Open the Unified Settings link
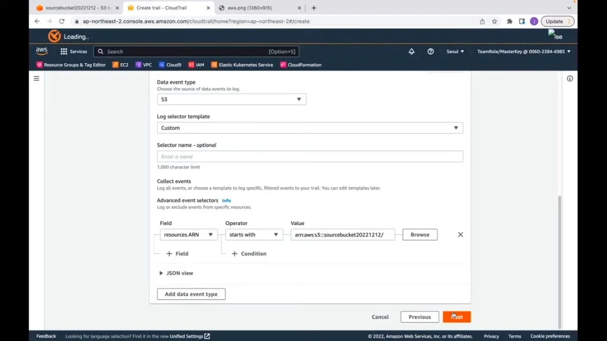Image resolution: width=607 pixels, height=341 pixels. pyautogui.click(x=190, y=336)
